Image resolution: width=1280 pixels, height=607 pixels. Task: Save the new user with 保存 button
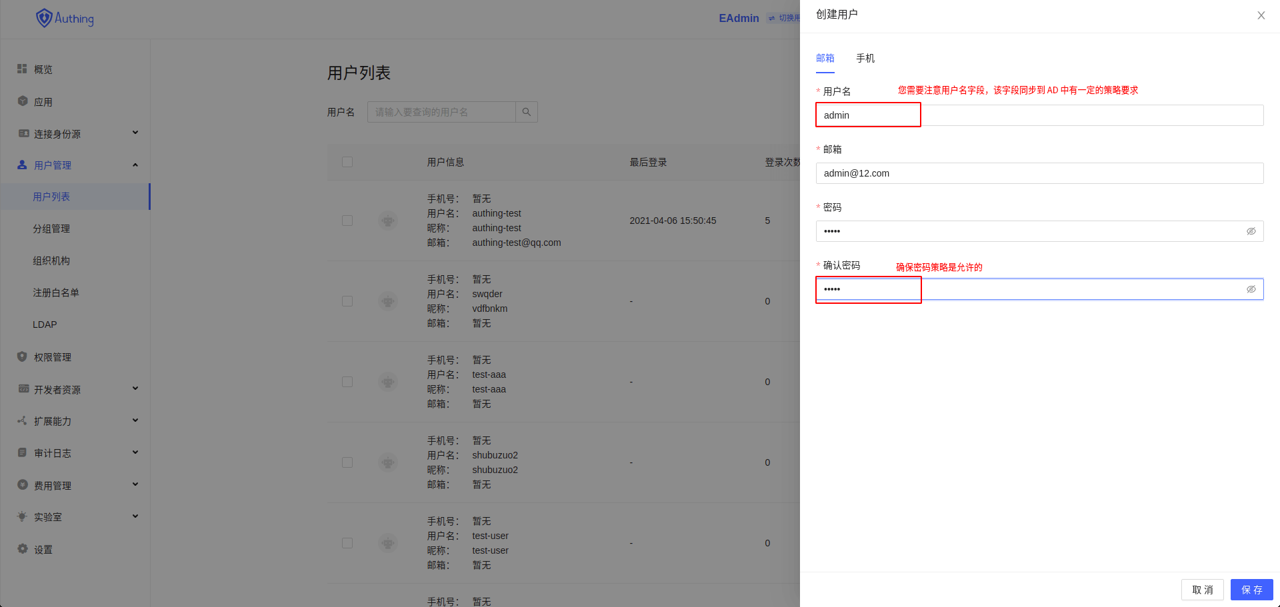tap(1251, 589)
